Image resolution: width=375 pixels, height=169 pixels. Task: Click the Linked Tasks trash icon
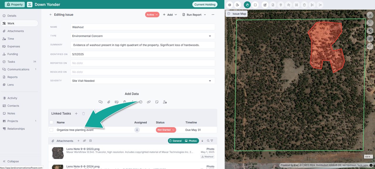click(83, 113)
